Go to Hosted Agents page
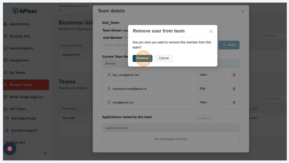 click(21, 48)
